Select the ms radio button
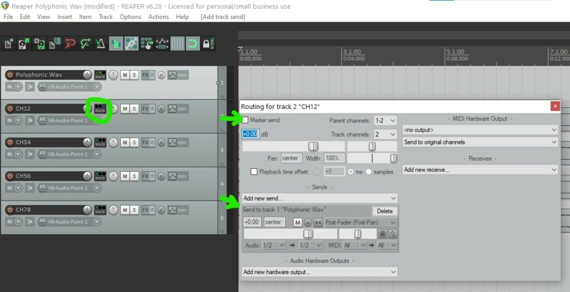Image resolution: width=570 pixels, height=292 pixels. click(x=351, y=172)
